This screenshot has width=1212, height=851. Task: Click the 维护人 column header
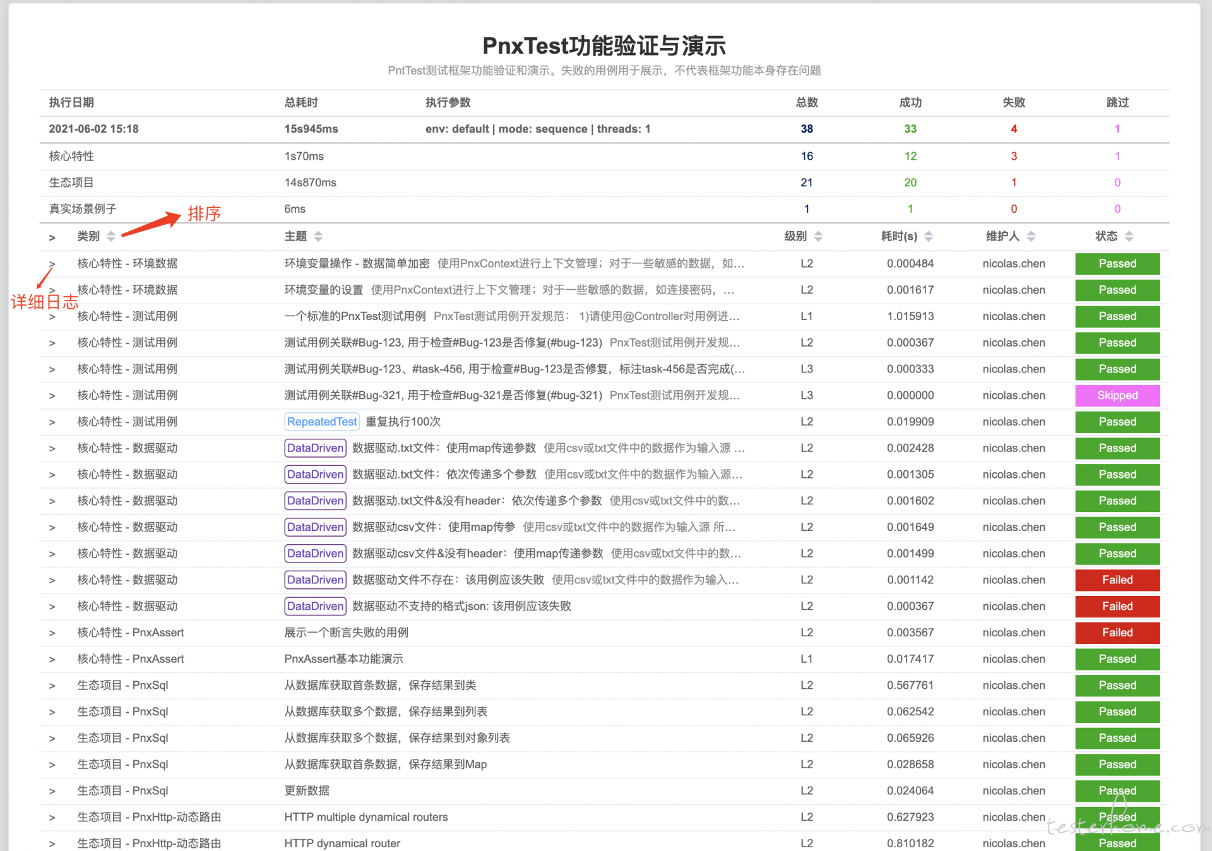[x=1002, y=236]
